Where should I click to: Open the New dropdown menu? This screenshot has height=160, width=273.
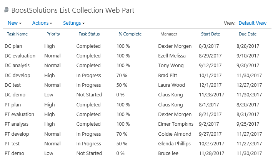pyautogui.click(x=15, y=23)
